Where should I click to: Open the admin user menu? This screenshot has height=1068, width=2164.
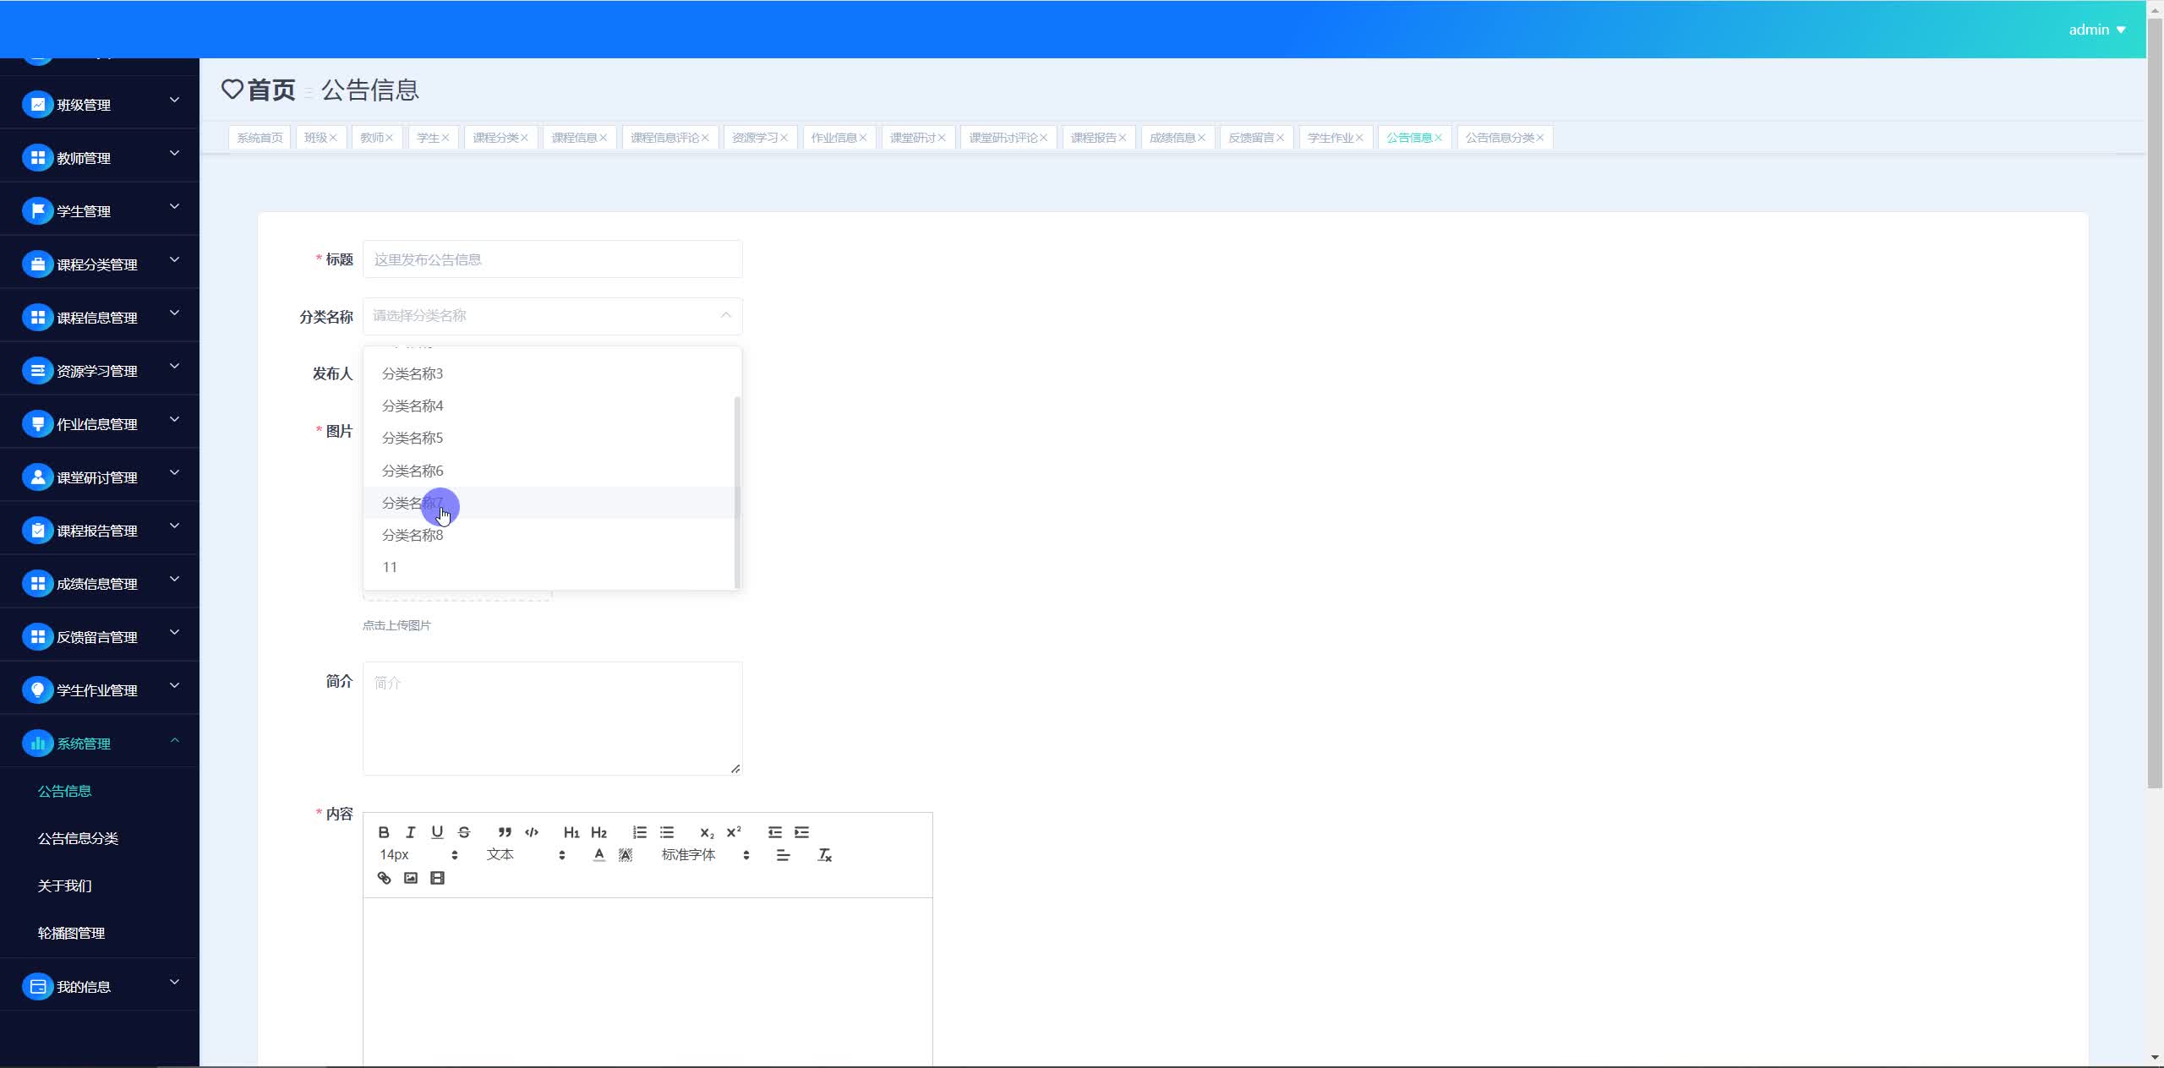tap(2096, 30)
